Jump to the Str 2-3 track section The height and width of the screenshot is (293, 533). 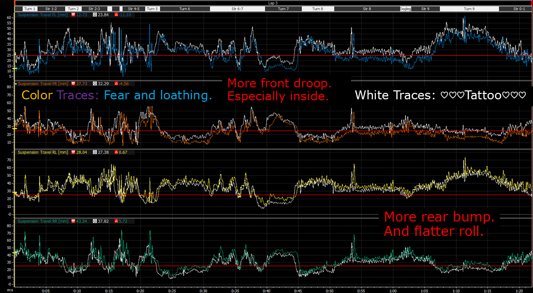pyautogui.click(x=94, y=9)
